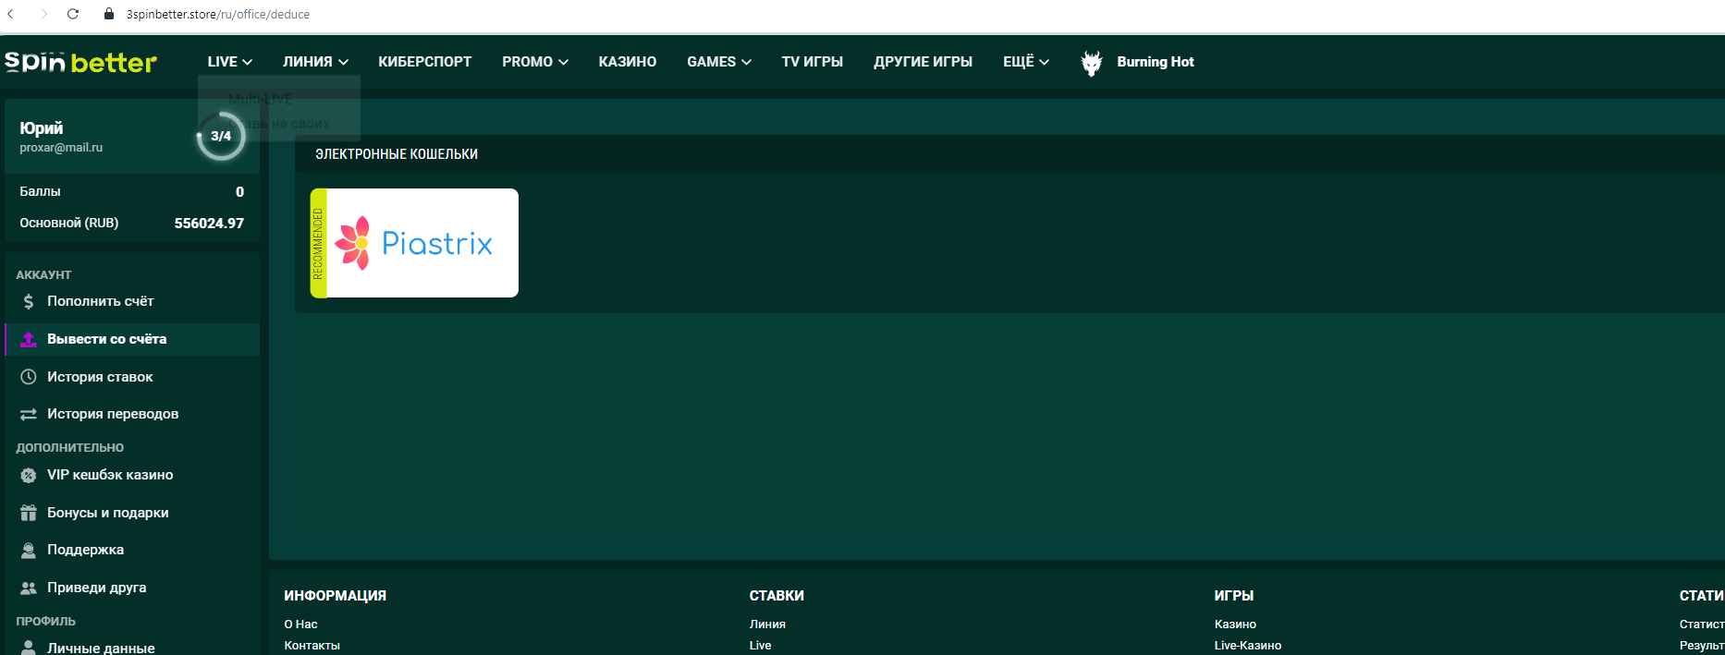
Task: Click the browser back arrow
Action: 11,14
